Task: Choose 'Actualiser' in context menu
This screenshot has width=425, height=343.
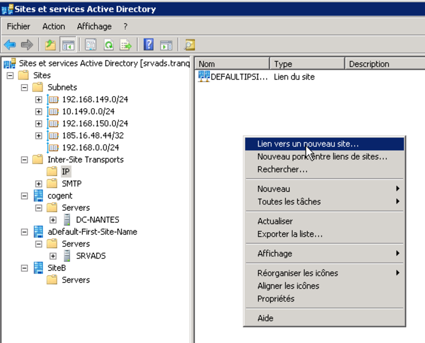Action: pyautogui.click(x=324, y=221)
